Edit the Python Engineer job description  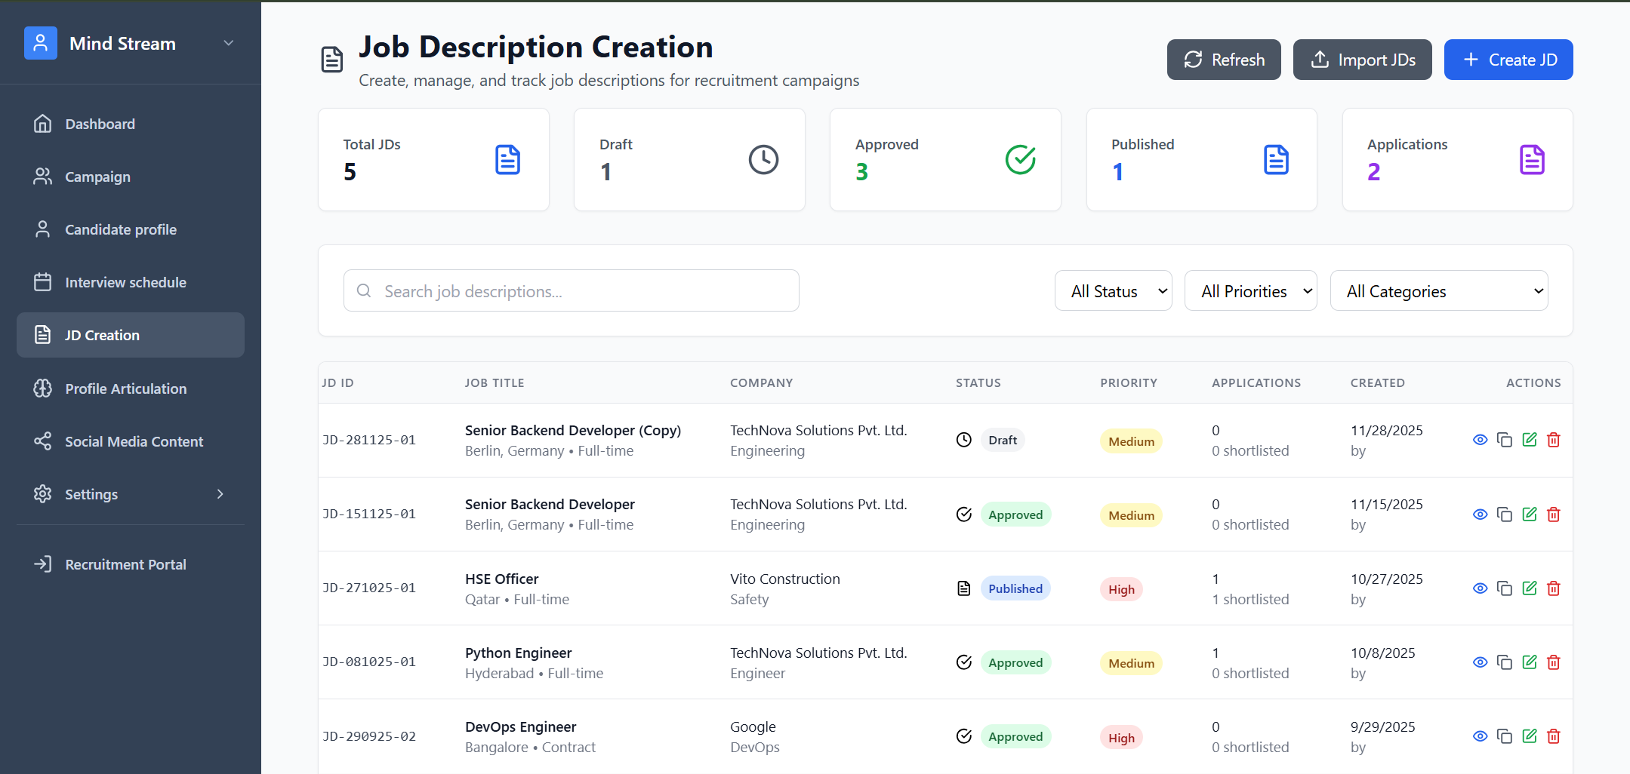[1530, 662]
